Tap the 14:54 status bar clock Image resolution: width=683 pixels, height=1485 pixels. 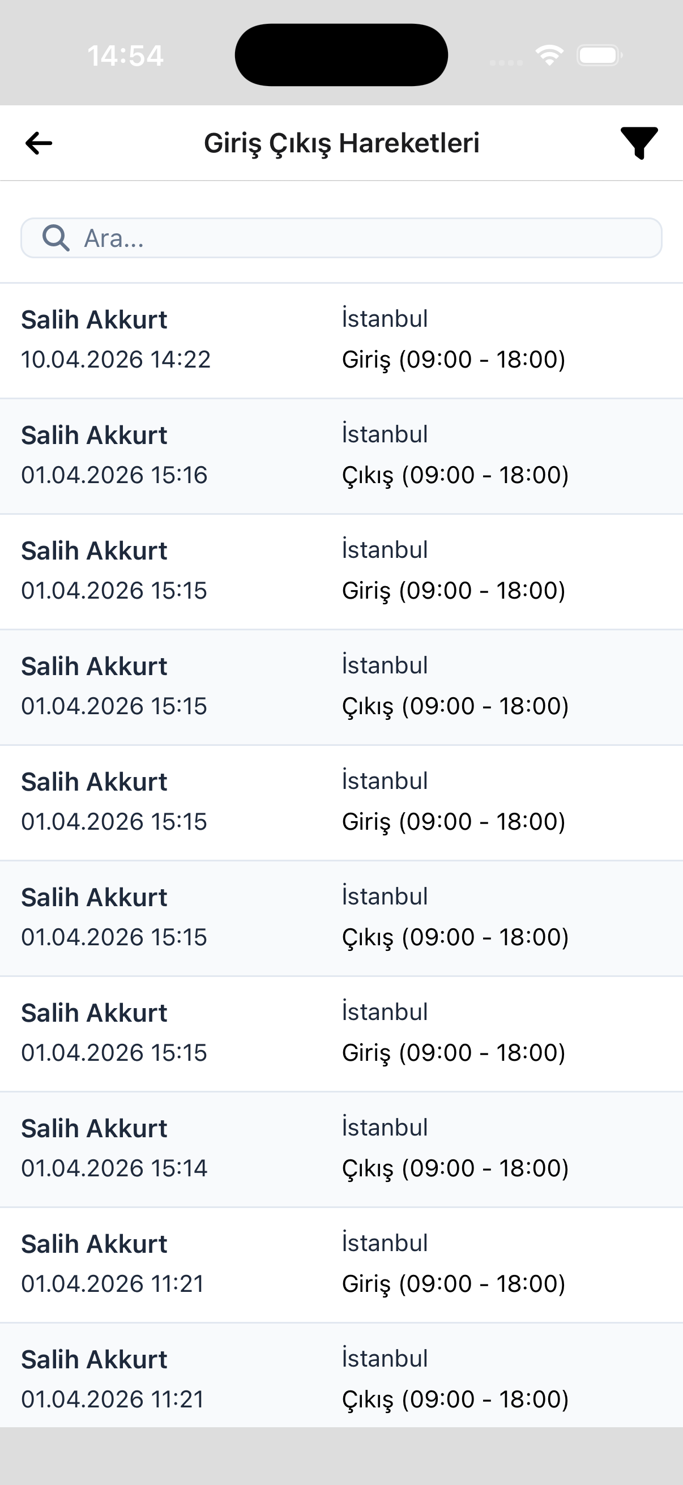(125, 56)
